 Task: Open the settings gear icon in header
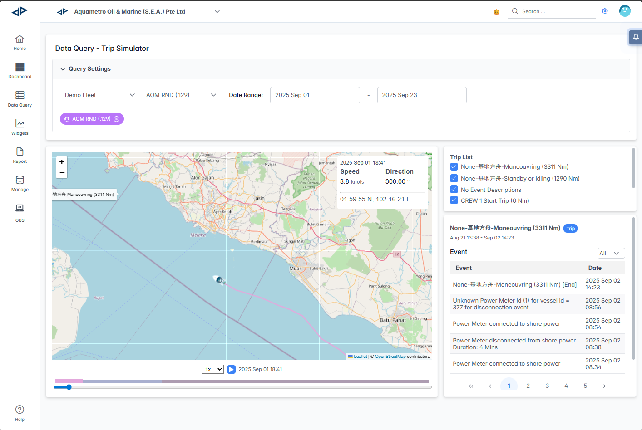[605, 11]
